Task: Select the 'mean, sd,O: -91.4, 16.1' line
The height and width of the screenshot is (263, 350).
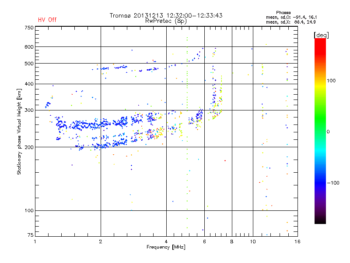Action: coord(291,17)
